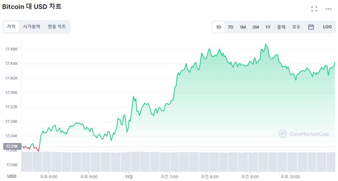Toggle the LOG scale option
Screen dimensions: 338x181
point(327,27)
